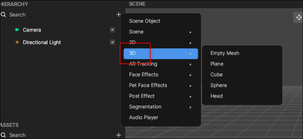Click the Hierarchy panel header label
303x139 pixels.
pyautogui.click(x=14, y=4)
